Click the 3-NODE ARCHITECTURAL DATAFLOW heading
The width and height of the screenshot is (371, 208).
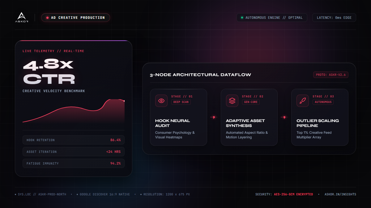200,75
